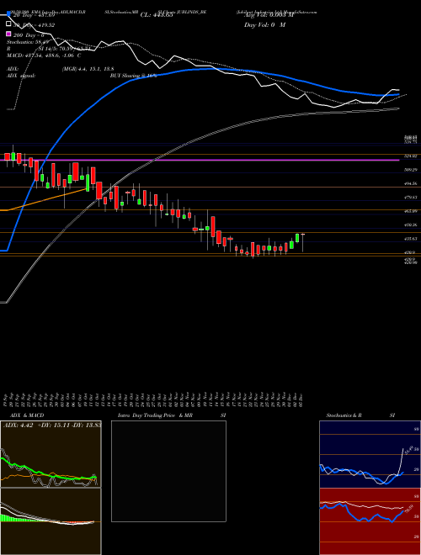Click the last green candlestick on the price chart
This screenshot has width=421, height=555.
(297, 238)
